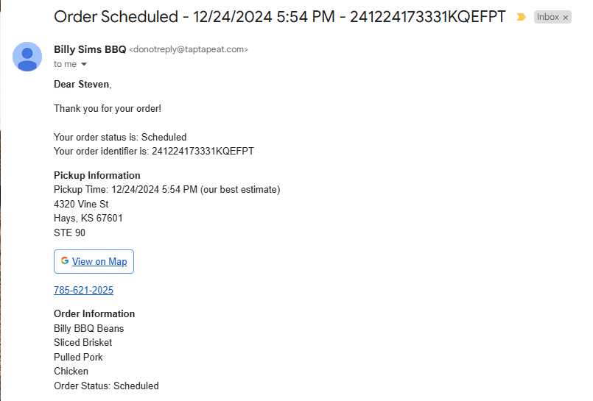The width and height of the screenshot is (593, 401).
Task: Click the Order Information heading
Action: [94, 313]
